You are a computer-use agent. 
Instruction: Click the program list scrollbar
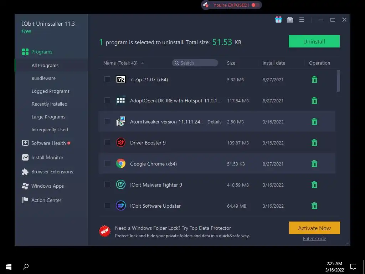(338, 81)
